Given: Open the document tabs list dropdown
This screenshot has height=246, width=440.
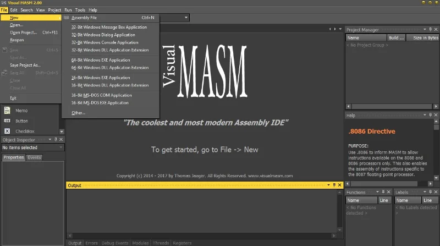Looking at the screenshot, I should coord(340,29).
